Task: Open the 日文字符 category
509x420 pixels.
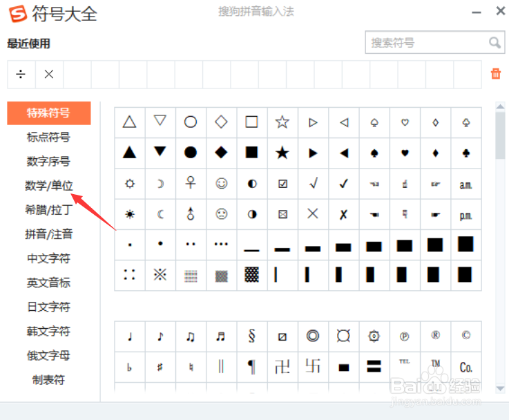Action: point(49,307)
